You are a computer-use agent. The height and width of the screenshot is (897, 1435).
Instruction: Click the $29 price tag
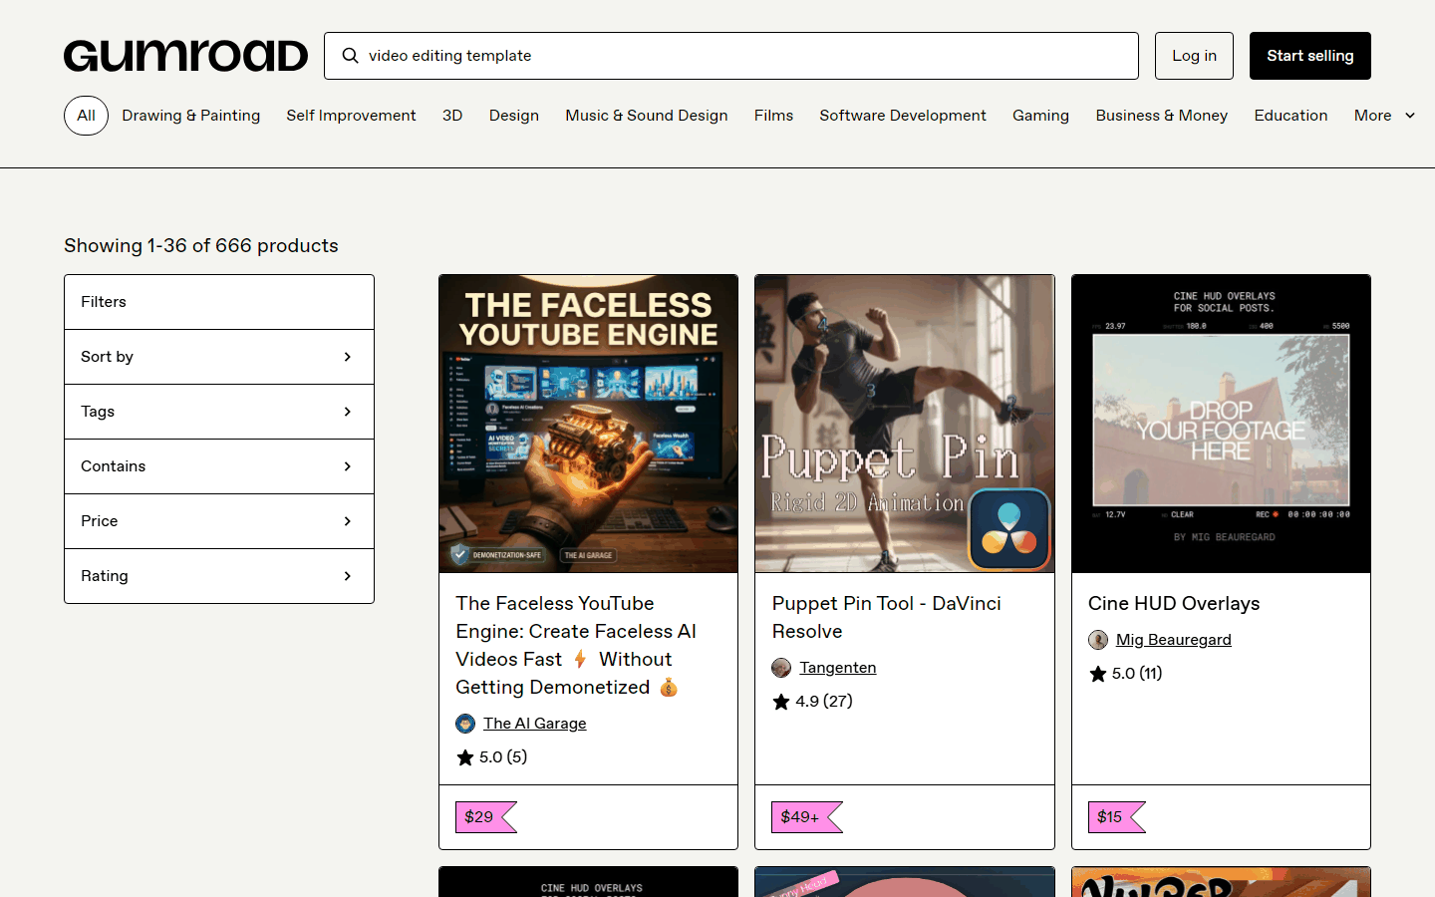[x=485, y=817]
